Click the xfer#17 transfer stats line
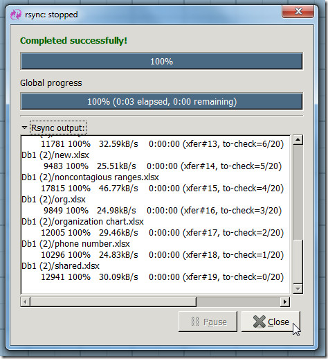 (x=163, y=233)
